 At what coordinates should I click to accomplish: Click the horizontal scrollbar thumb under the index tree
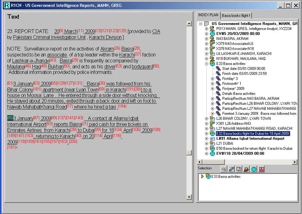point(213,162)
